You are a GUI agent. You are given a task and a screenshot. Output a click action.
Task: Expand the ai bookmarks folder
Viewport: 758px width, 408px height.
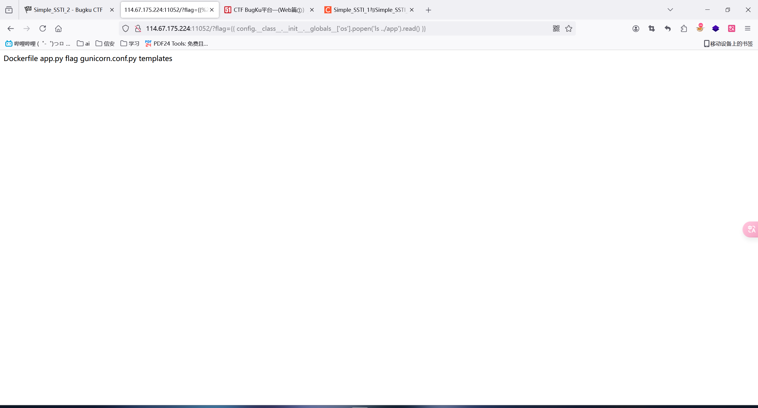point(83,44)
